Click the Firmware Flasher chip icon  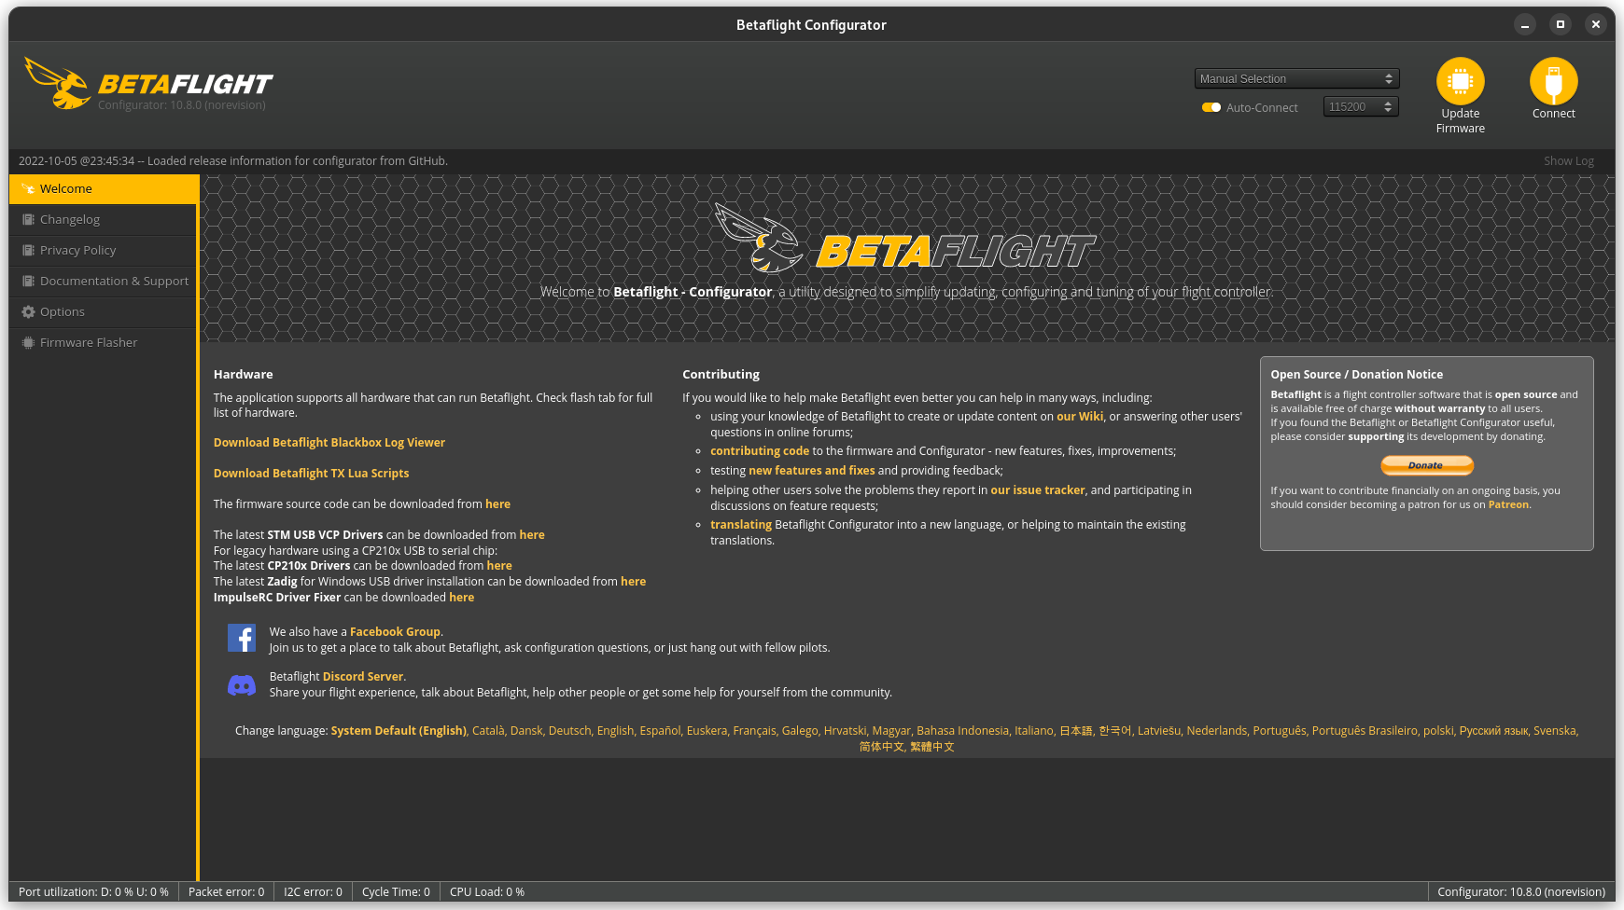pyautogui.click(x=28, y=342)
